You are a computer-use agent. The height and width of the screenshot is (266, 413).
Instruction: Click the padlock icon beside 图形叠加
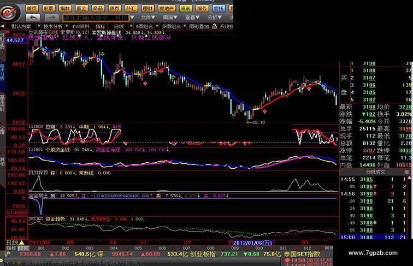[x=214, y=26]
